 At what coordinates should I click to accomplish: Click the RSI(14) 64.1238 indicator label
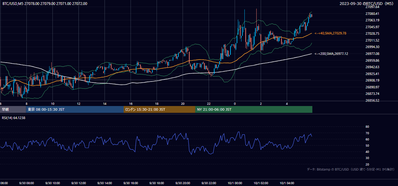[x=14, y=118]
